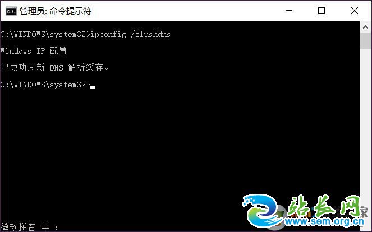Click the second C:\WINDOWS\system32> prompt
The width and height of the screenshot is (372, 232).
[x=45, y=85]
